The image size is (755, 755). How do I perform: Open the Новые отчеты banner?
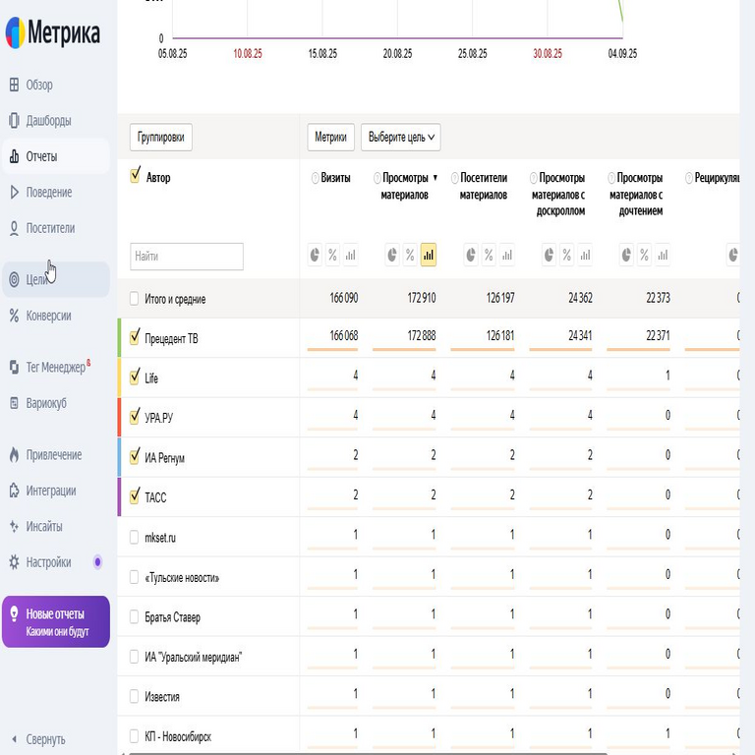56,621
